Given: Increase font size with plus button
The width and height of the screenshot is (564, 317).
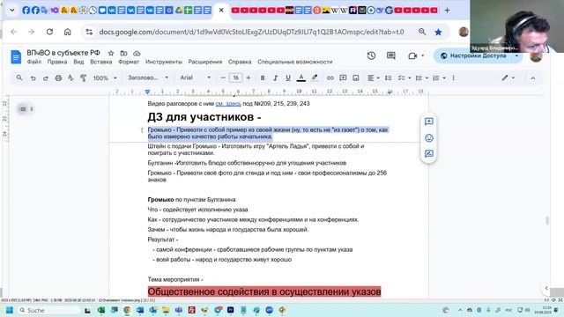Looking at the screenshot, I should pyautogui.click(x=249, y=77).
